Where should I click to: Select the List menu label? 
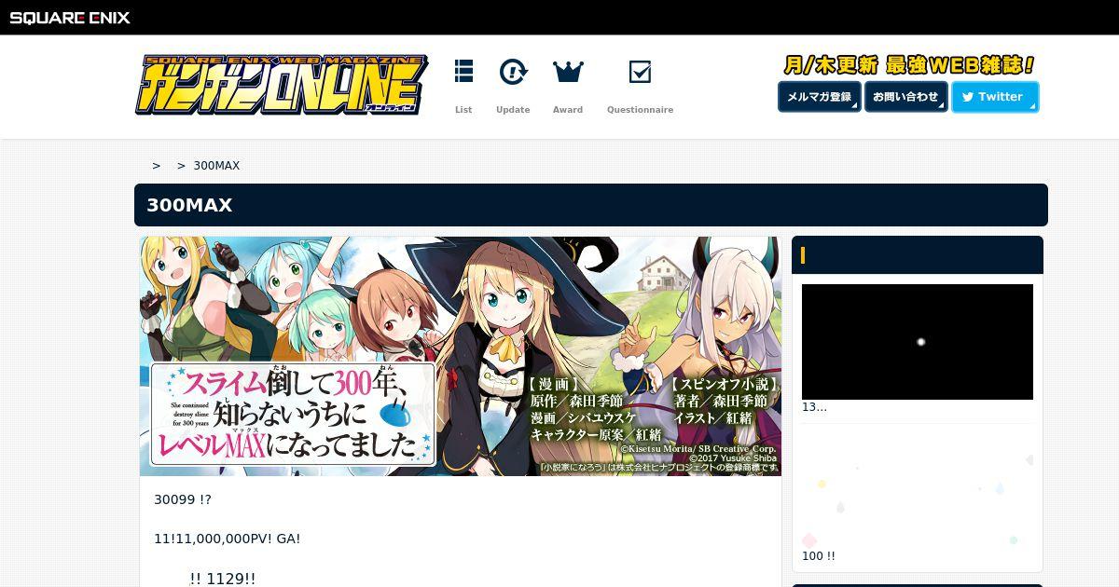[x=463, y=110]
